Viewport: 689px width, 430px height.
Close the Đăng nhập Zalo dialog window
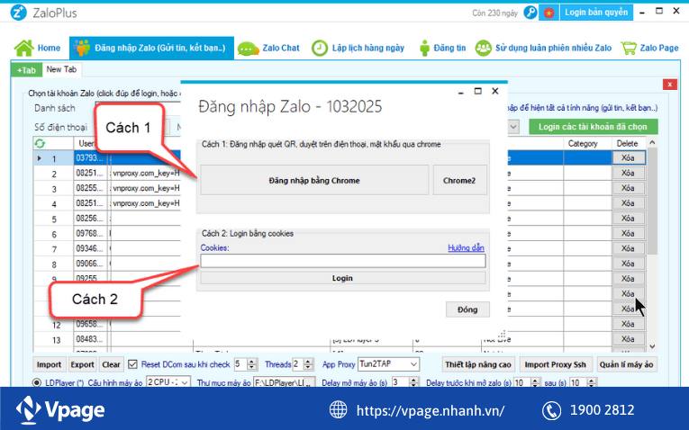point(495,91)
